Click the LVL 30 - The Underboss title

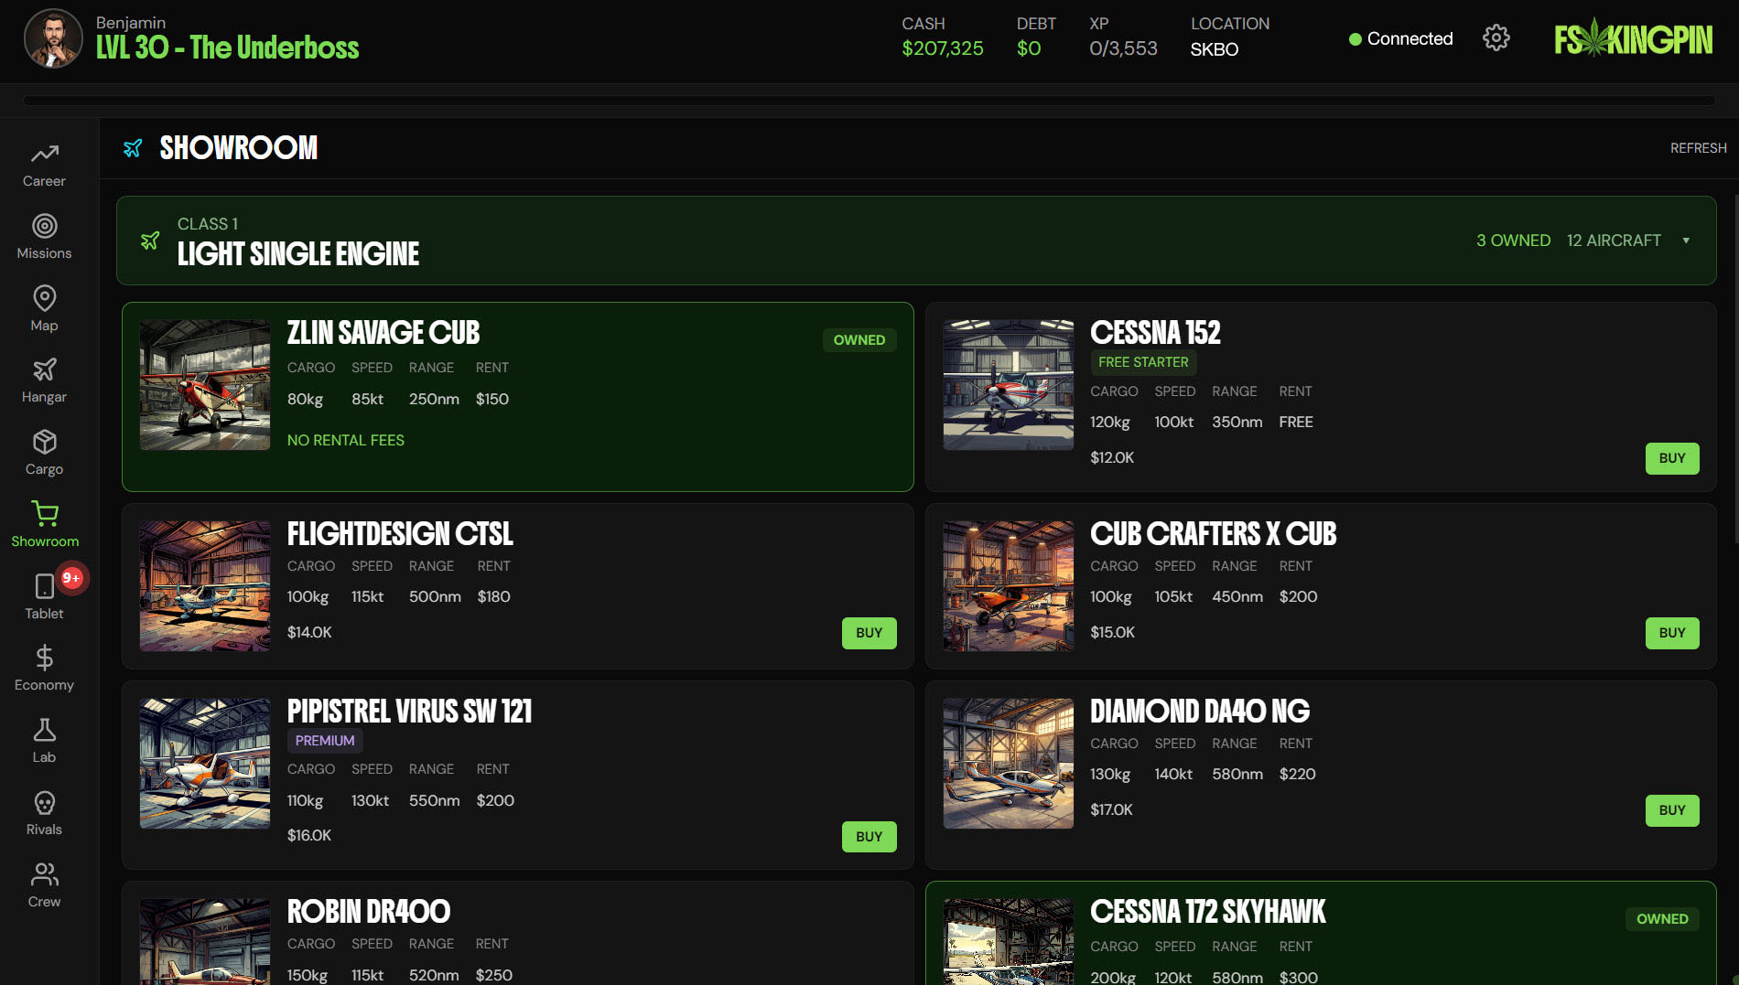(x=228, y=48)
